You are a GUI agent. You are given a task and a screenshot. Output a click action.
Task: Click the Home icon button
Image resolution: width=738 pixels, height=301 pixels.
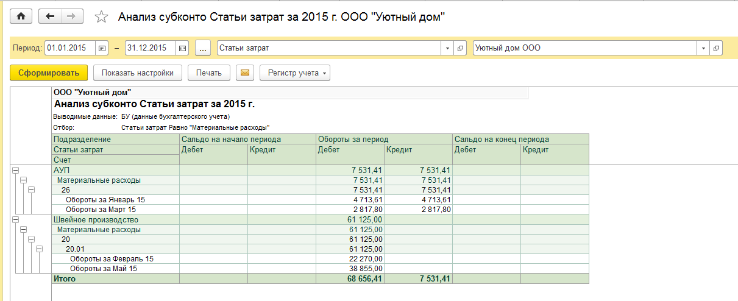21,16
